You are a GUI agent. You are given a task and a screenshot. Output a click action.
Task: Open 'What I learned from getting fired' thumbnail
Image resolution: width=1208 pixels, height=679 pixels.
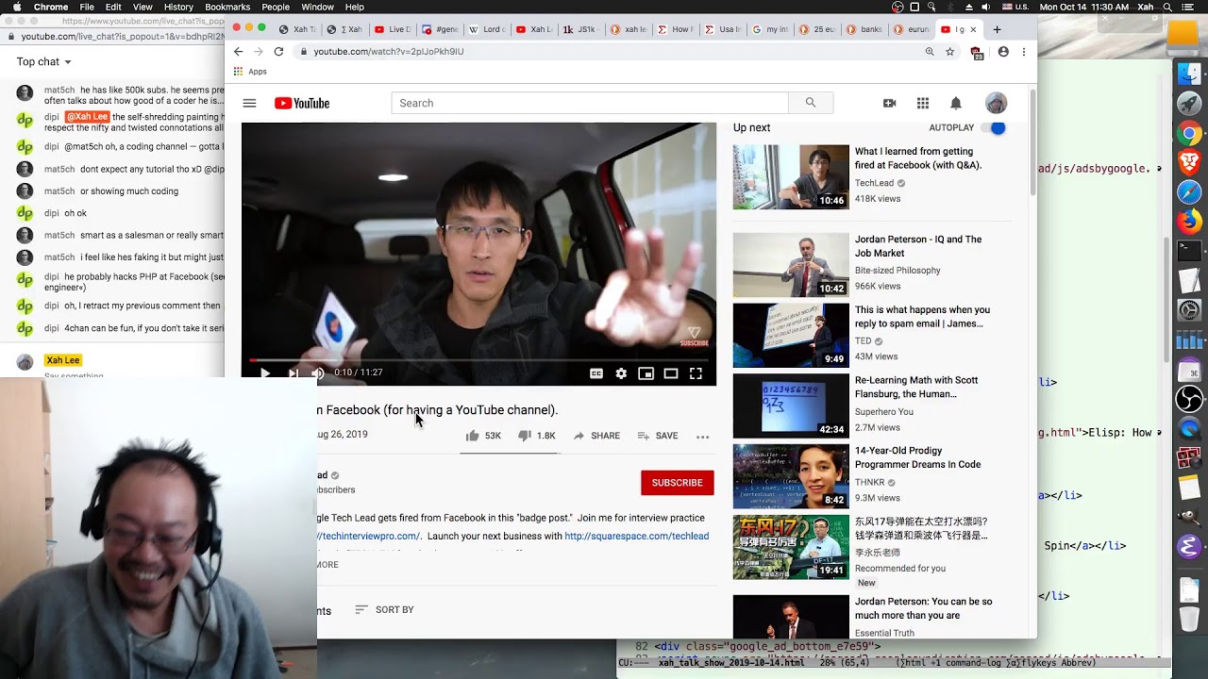[x=791, y=177]
